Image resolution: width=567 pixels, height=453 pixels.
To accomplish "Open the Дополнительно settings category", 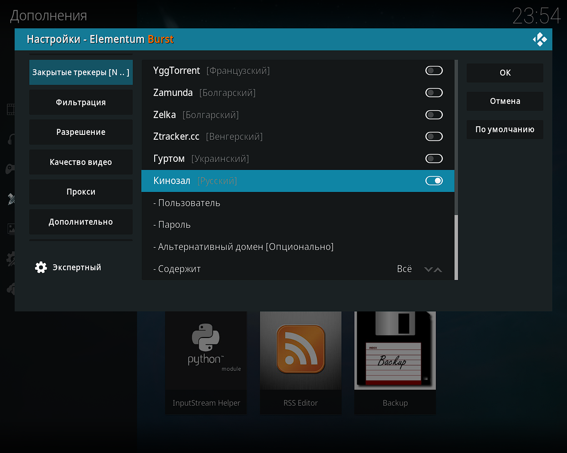I will [81, 222].
